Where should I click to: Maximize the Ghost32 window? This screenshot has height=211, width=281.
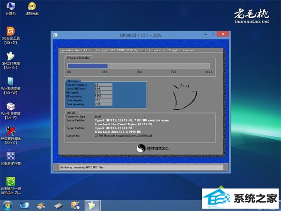pyautogui.click(x=213, y=34)
